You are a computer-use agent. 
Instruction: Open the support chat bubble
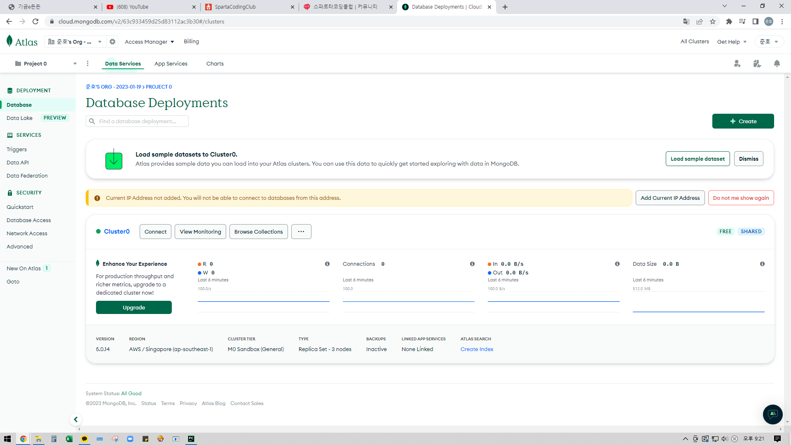772,414
